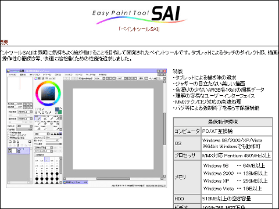
Task: Click the Undo toolbar button
Action: 65,78
